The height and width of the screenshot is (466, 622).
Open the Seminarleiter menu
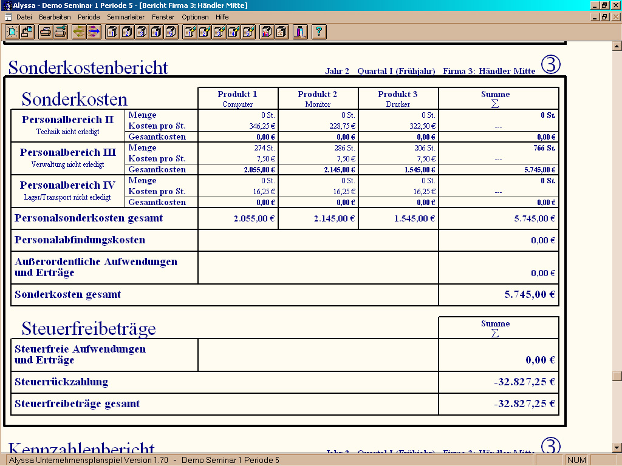pos(126,17)
